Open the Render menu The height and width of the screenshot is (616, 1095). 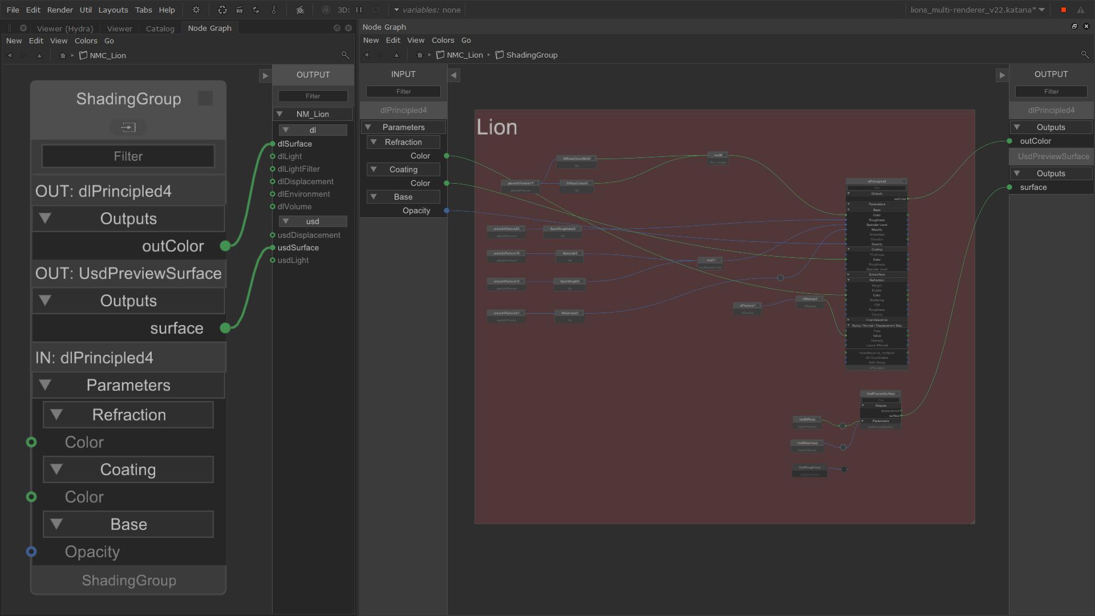pos(60,10)
